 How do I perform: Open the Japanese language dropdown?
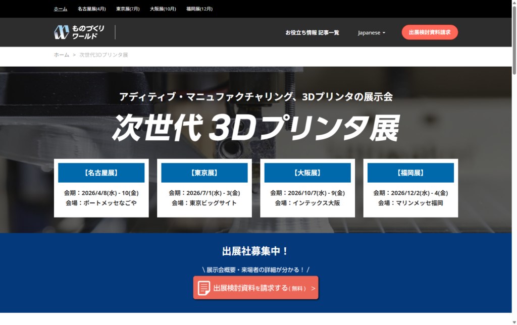coord(372,33)
